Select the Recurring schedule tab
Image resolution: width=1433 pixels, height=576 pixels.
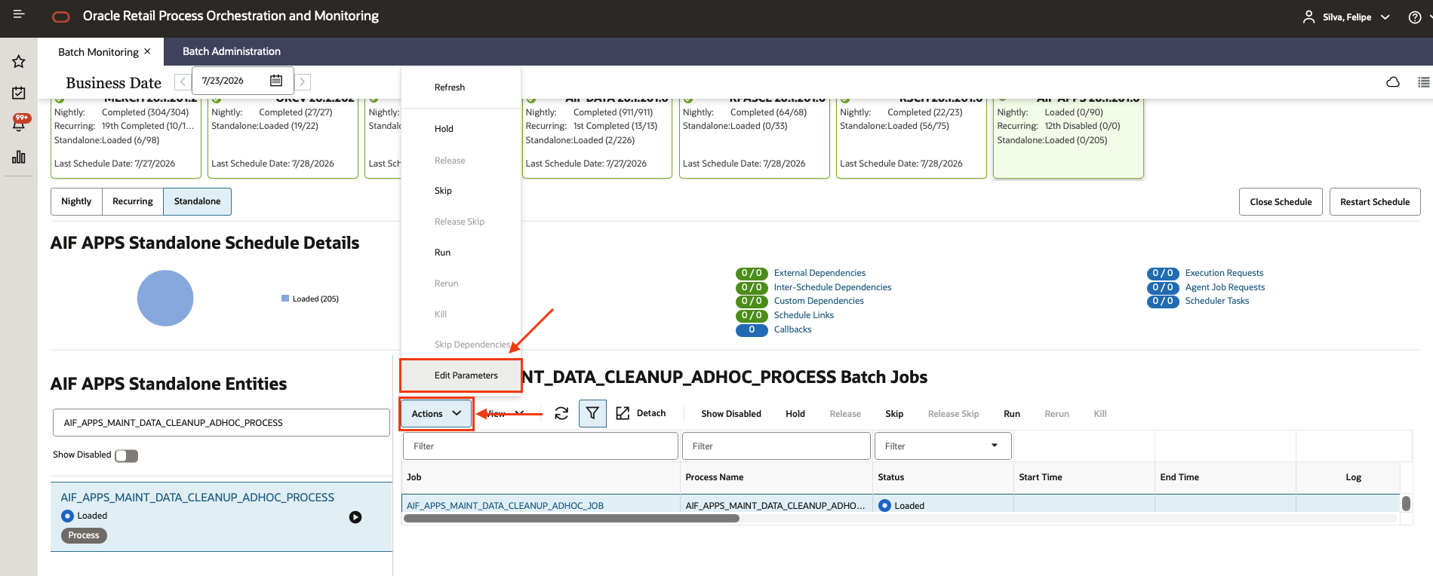[x=133, y=201]
